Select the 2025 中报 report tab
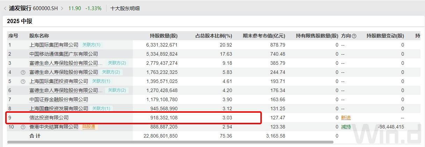The height and width of the screenshot is (147, 425). coord(20,21)
